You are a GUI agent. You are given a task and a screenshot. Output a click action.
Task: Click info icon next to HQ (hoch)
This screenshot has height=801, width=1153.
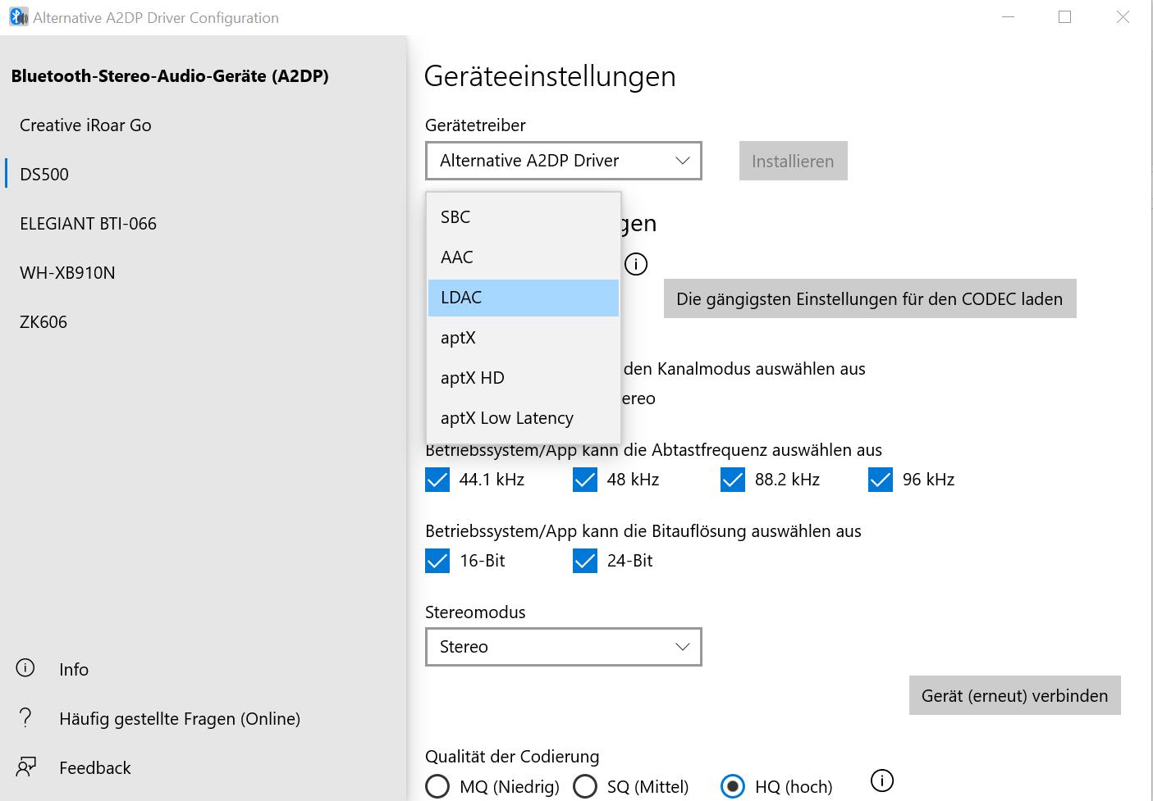[x=881, y=781]
